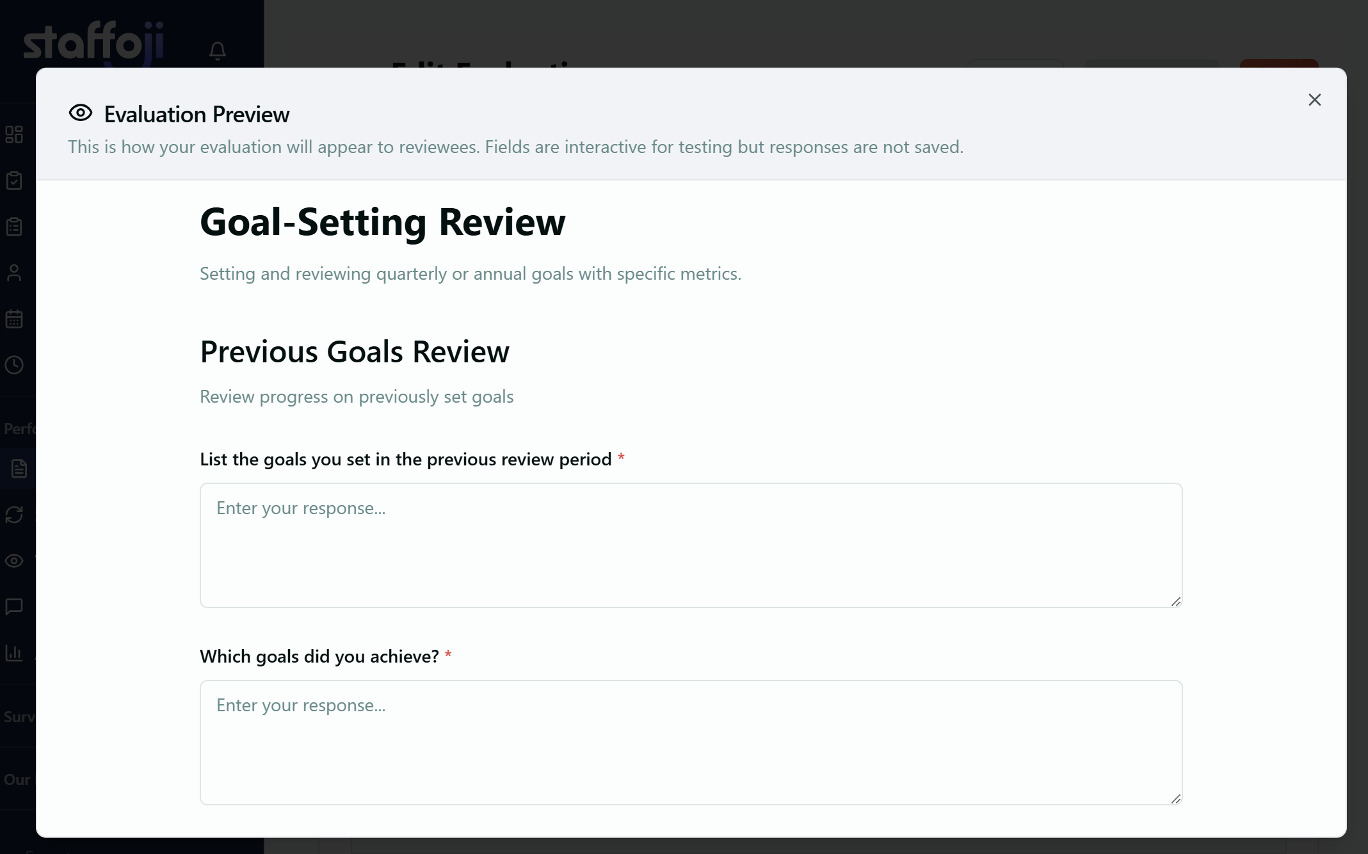Open the chat bubble feedback icon

tap(14, 607)
